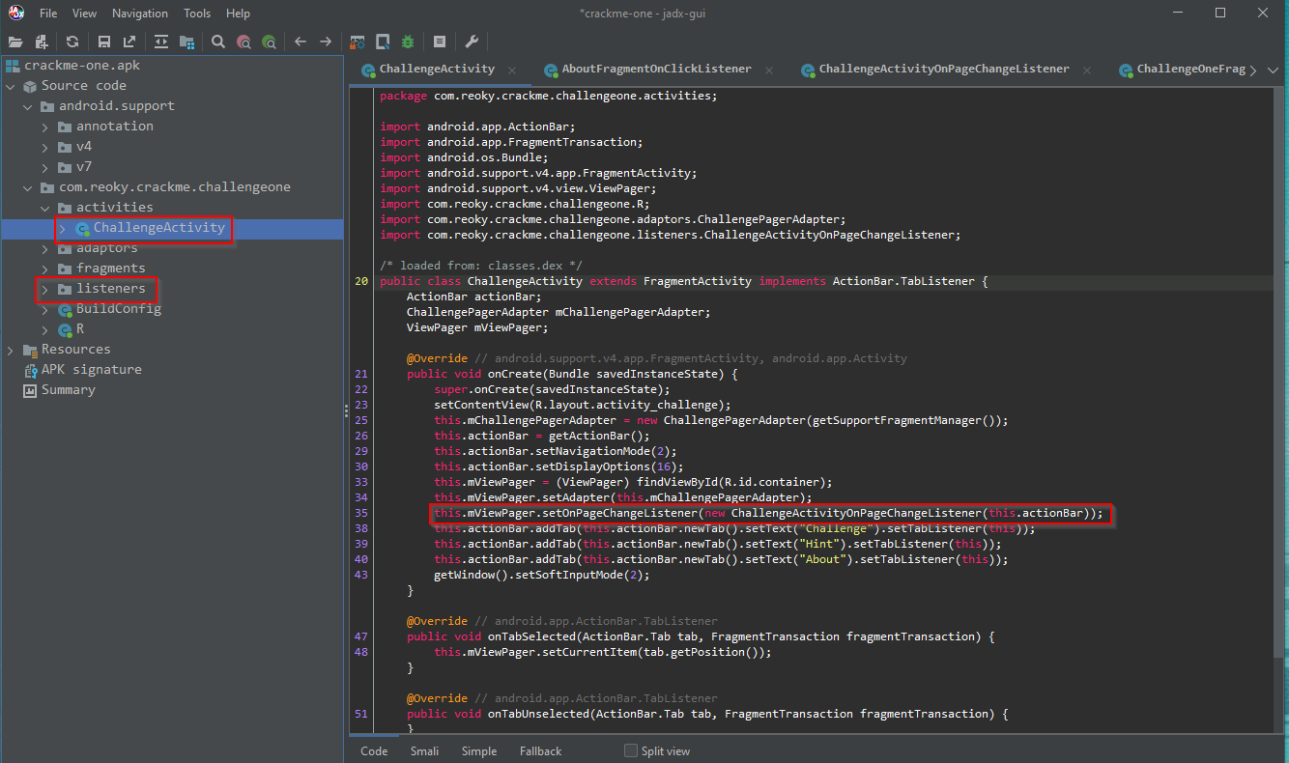Click the 'onCreate' method name

514,374
